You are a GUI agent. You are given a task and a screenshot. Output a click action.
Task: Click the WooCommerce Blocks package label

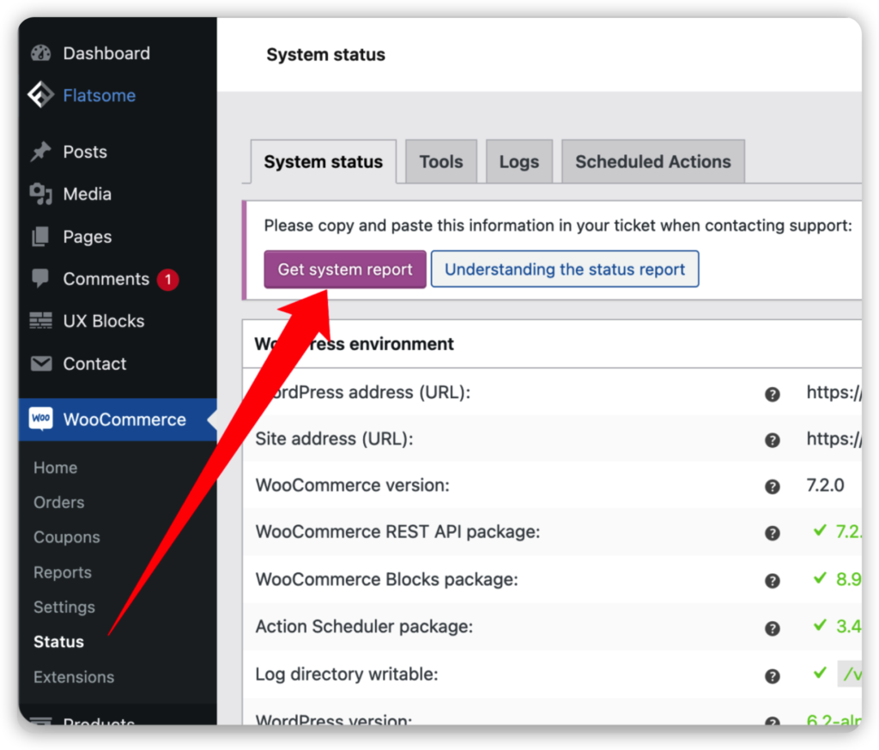coord(387,579)
